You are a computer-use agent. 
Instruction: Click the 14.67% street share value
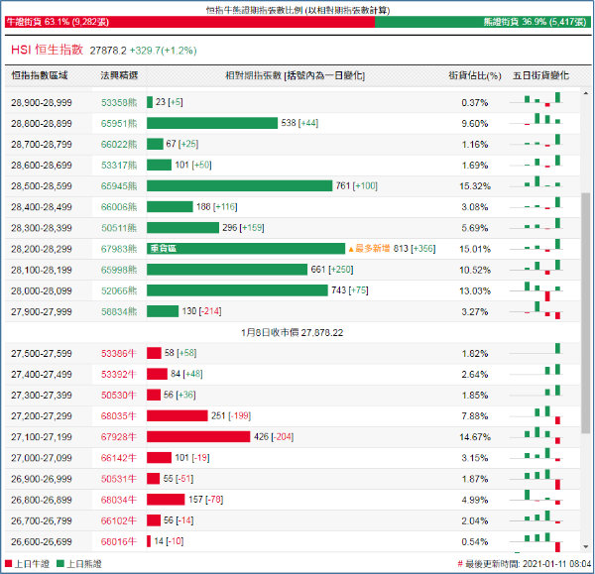[475, 437]
